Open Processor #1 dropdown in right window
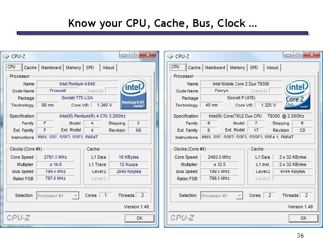 239,196
